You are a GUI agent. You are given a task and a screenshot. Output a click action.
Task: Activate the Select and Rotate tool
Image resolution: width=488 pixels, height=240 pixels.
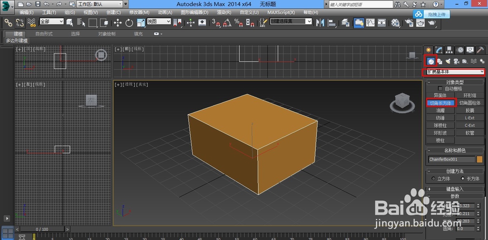pyautogui.click(x=129, y=23)
